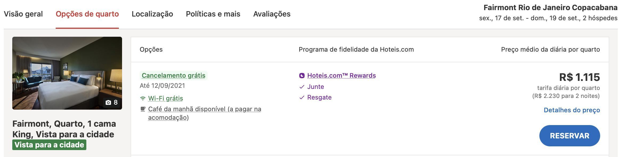Click the RESERVAR button
Image resolution: width=622 pixels, height=157 pixels.
(570, 136)
